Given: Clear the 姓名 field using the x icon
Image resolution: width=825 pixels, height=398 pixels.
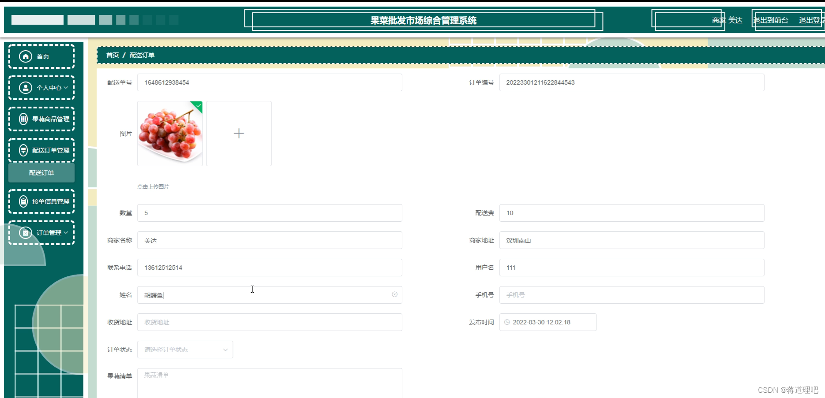Looking at the screenshot, I should point(394,295).
